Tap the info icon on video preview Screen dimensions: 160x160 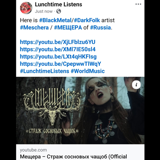[136, 85]
